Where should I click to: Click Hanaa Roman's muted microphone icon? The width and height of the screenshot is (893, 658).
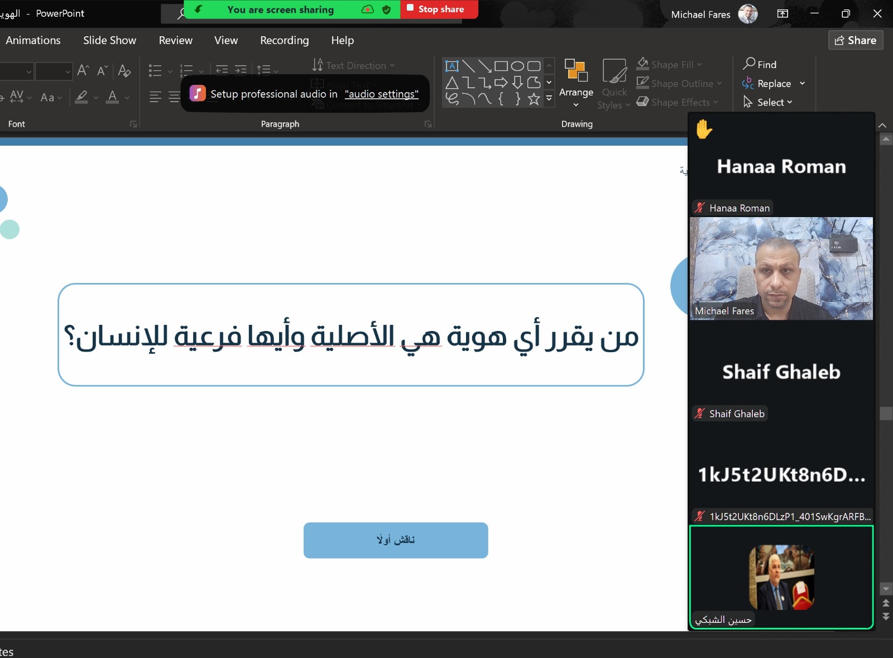(x=700, y=208)
